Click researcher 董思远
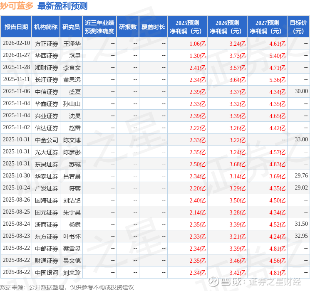 point(72,80)
